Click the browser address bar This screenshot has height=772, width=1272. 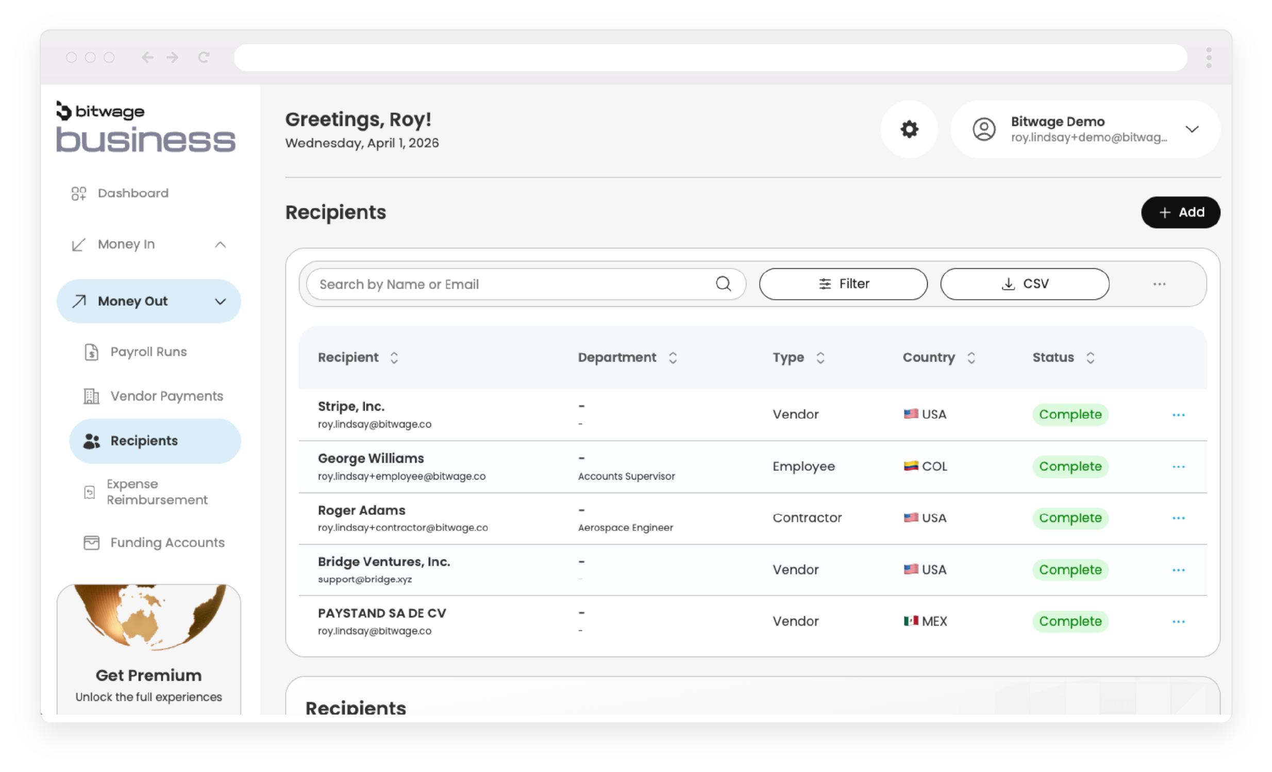(710, 57)
